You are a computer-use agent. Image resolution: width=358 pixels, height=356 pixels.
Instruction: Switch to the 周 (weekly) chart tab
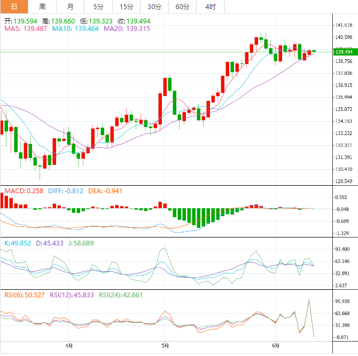(42, 7)
